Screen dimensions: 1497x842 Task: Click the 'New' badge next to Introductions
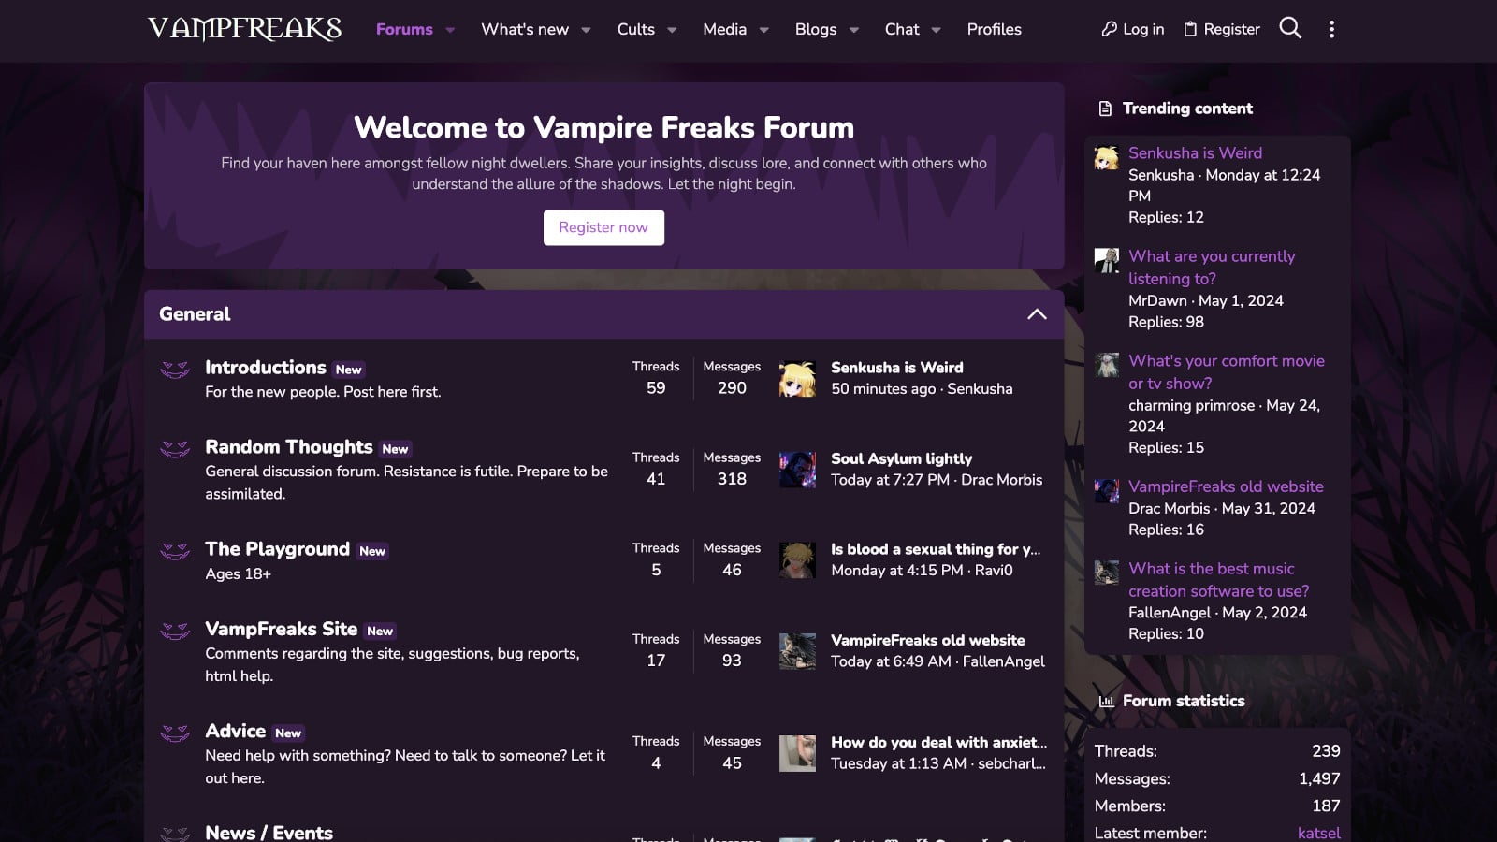(x=348, y=370)
